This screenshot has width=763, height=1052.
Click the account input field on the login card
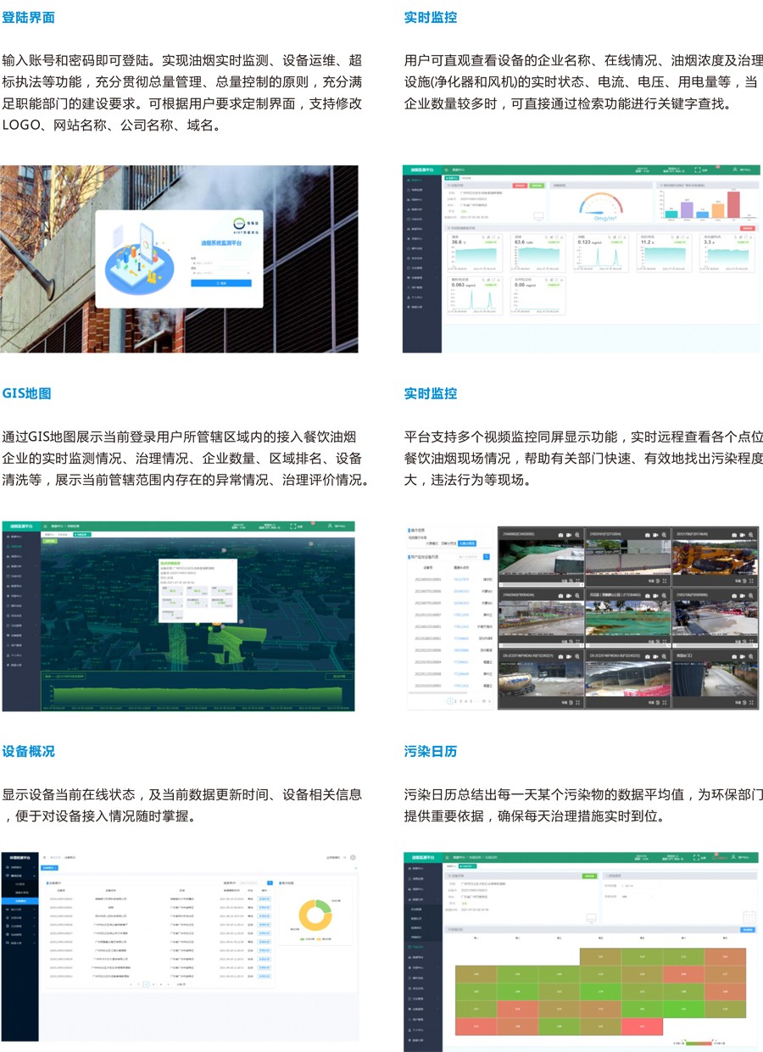pyautogui.click(x=220, y=263)
